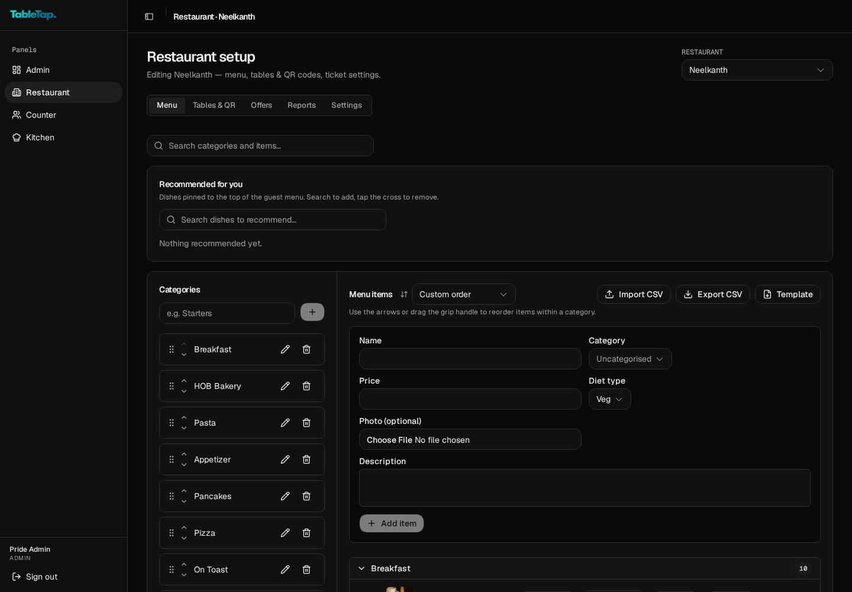Open the Diet type Veg dropdown
Viewport: 852px width, 592px height.
pos(610,399)
